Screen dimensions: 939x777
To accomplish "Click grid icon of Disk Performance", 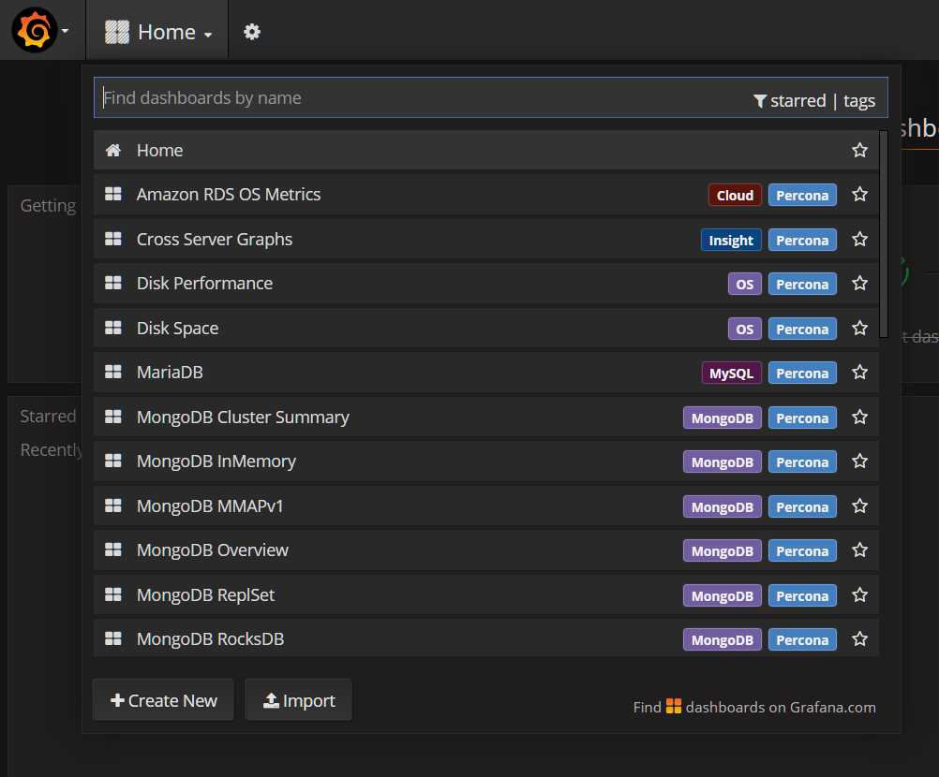I will pyautogui.click(x=113, y=283).
